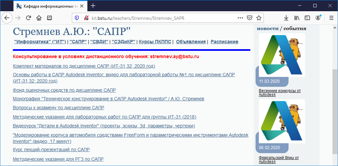Open the "СЭДиКР" section link

124,42
